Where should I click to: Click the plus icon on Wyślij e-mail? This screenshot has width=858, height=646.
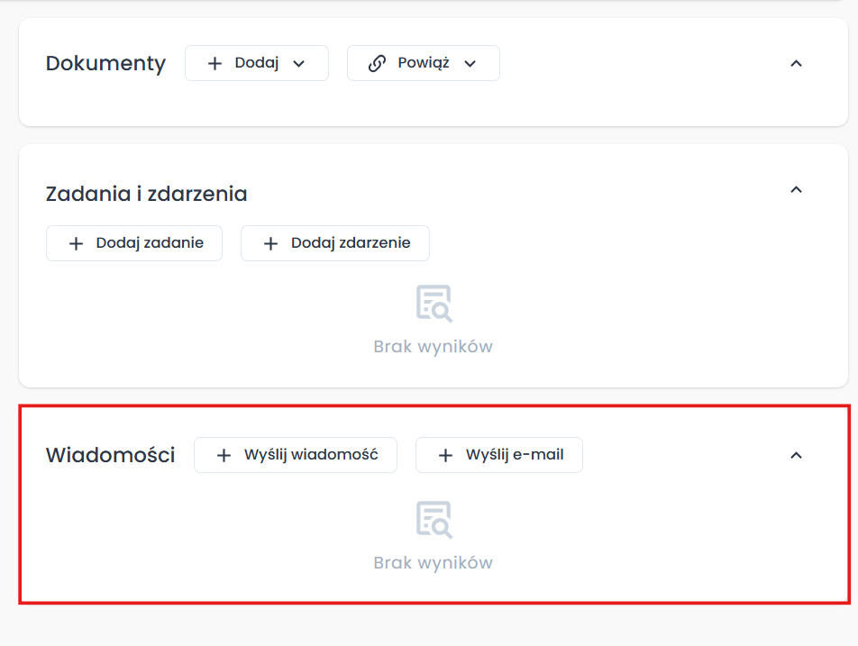click(444, 455)
